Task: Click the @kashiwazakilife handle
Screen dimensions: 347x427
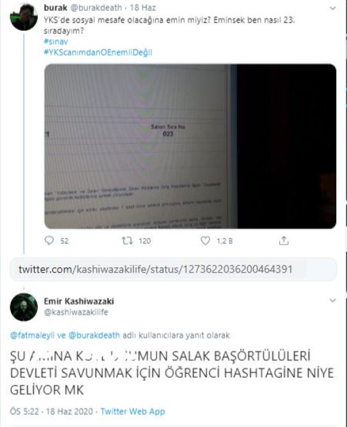Action: (x=76, y=312)
